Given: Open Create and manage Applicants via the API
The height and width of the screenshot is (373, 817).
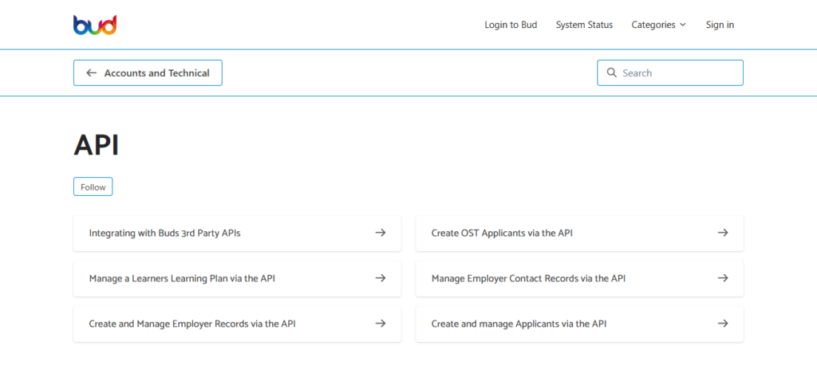Looking at the screenshot, I should [x=579, y=324].
